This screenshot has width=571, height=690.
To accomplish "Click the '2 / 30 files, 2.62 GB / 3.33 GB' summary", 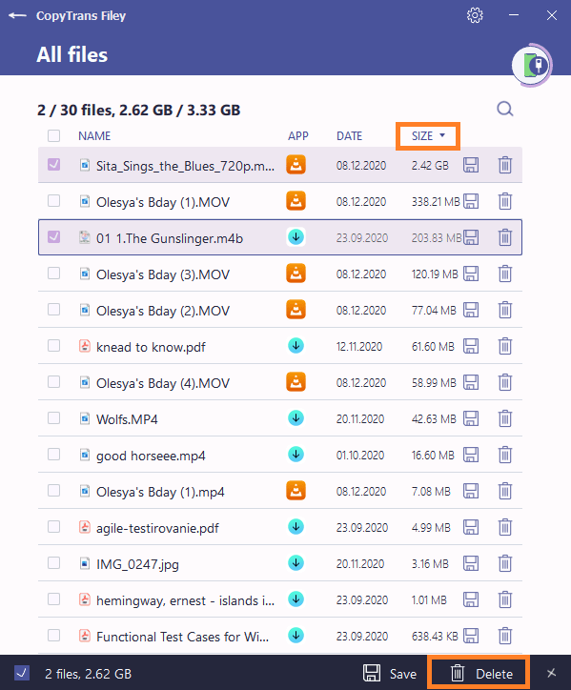I will click(x=138, y=110).
